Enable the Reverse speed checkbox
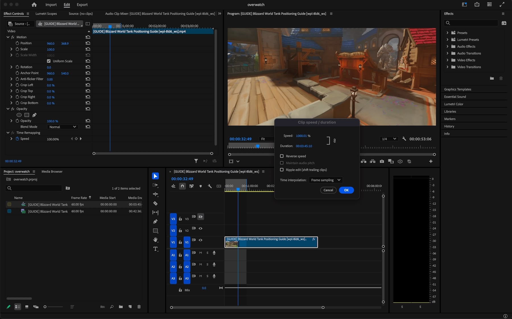The image size is (512, 319). (x=282, y=156)
